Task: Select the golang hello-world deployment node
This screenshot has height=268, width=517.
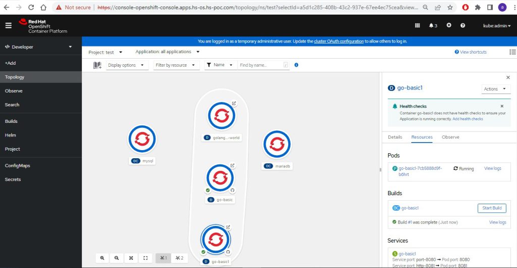Action: tap(222, 115)
